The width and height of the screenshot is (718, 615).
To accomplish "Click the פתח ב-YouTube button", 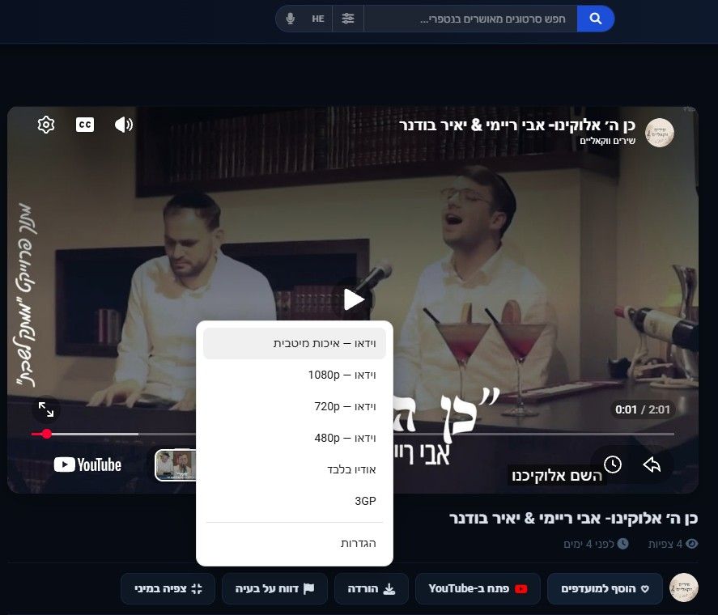I will point(478,588).
